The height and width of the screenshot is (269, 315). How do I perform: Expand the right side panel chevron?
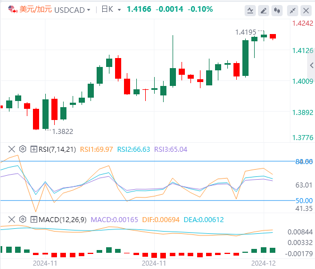[312, 65]
